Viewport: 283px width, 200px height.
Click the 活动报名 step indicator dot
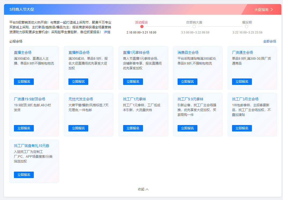pos(142,27)
